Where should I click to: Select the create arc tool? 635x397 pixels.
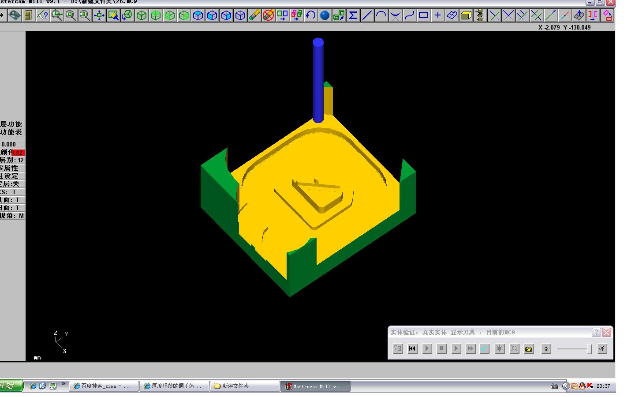(x=381, y=15)
